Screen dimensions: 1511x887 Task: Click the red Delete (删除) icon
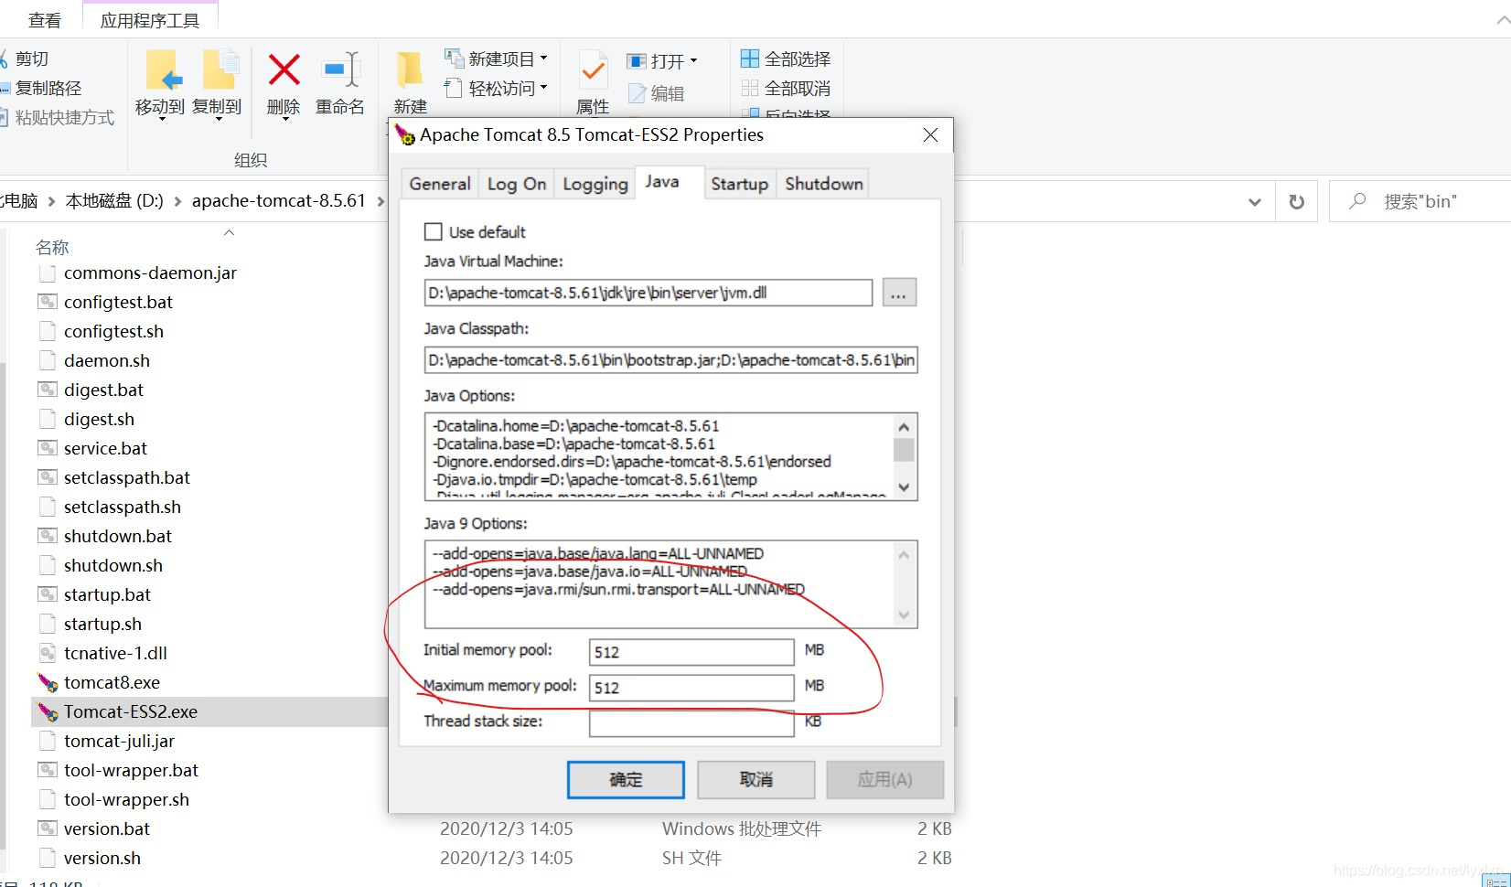coord(284,69)
